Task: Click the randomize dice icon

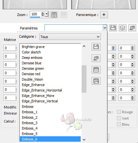Action: [x=123, y=28]
